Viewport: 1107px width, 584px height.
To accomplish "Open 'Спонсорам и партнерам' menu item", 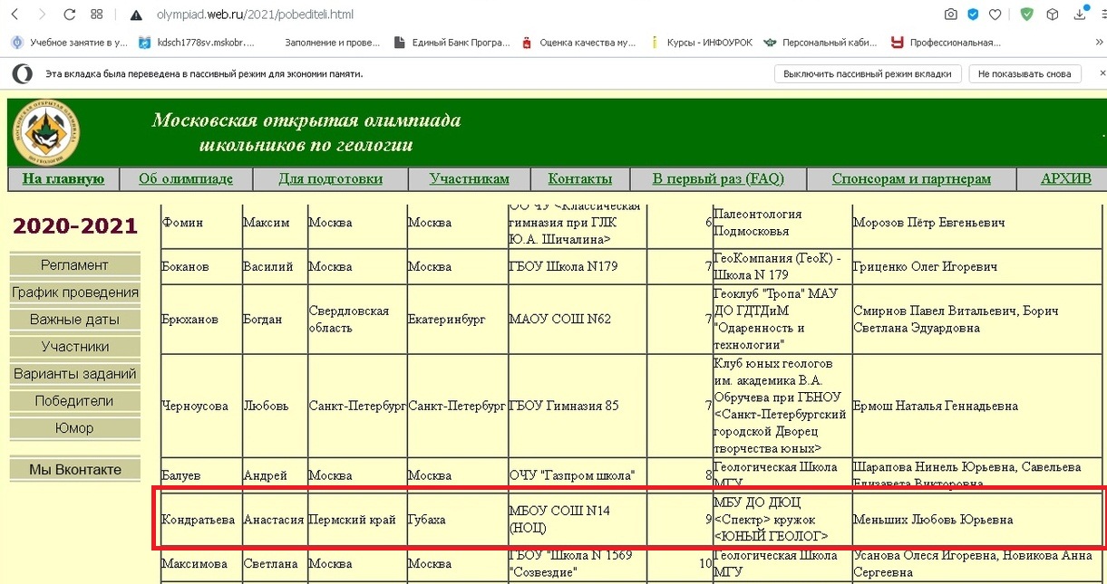I will pos(911,178).
